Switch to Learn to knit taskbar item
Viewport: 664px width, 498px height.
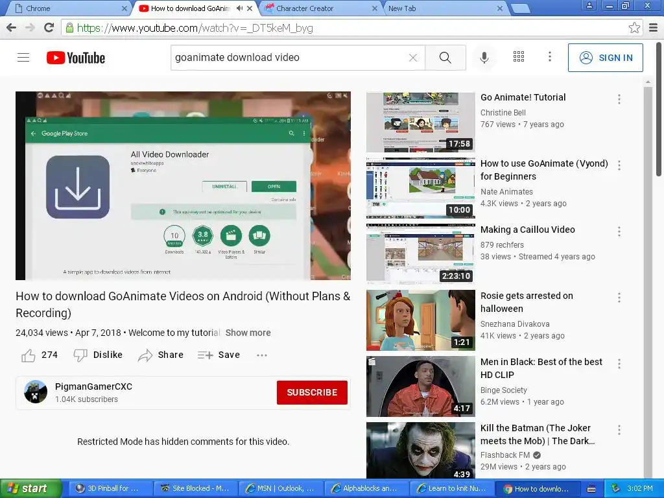coord(451,488)
